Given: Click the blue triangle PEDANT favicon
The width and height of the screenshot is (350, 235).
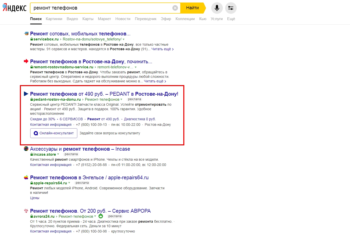Looking at the screenshot, I should pyautogui.click(x=26, y=94).
